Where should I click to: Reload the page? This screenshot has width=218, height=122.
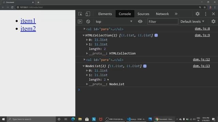tap(12, 7)
